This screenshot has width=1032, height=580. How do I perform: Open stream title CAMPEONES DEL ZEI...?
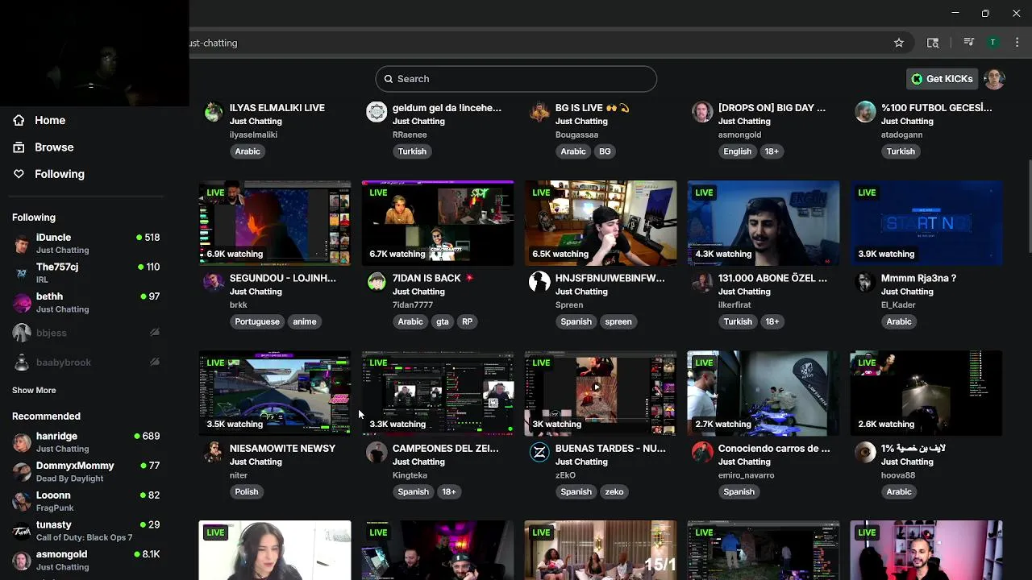[x=446, y=448]
